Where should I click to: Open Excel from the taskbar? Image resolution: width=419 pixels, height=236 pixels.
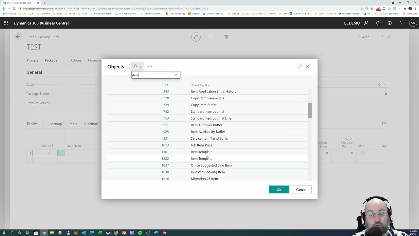click(x=100, y=233)
